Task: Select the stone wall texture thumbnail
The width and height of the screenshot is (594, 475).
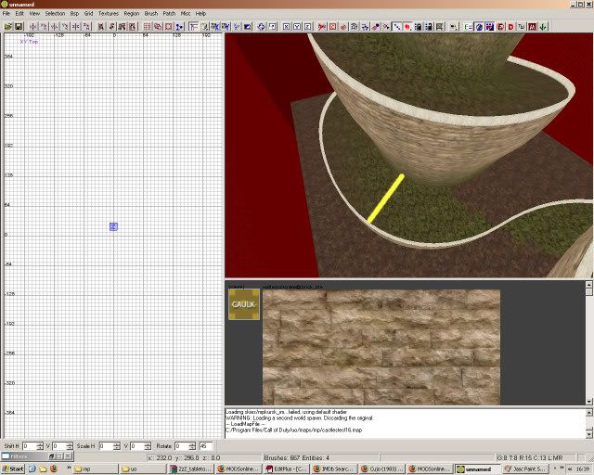Action: click(x=381, y=346)
